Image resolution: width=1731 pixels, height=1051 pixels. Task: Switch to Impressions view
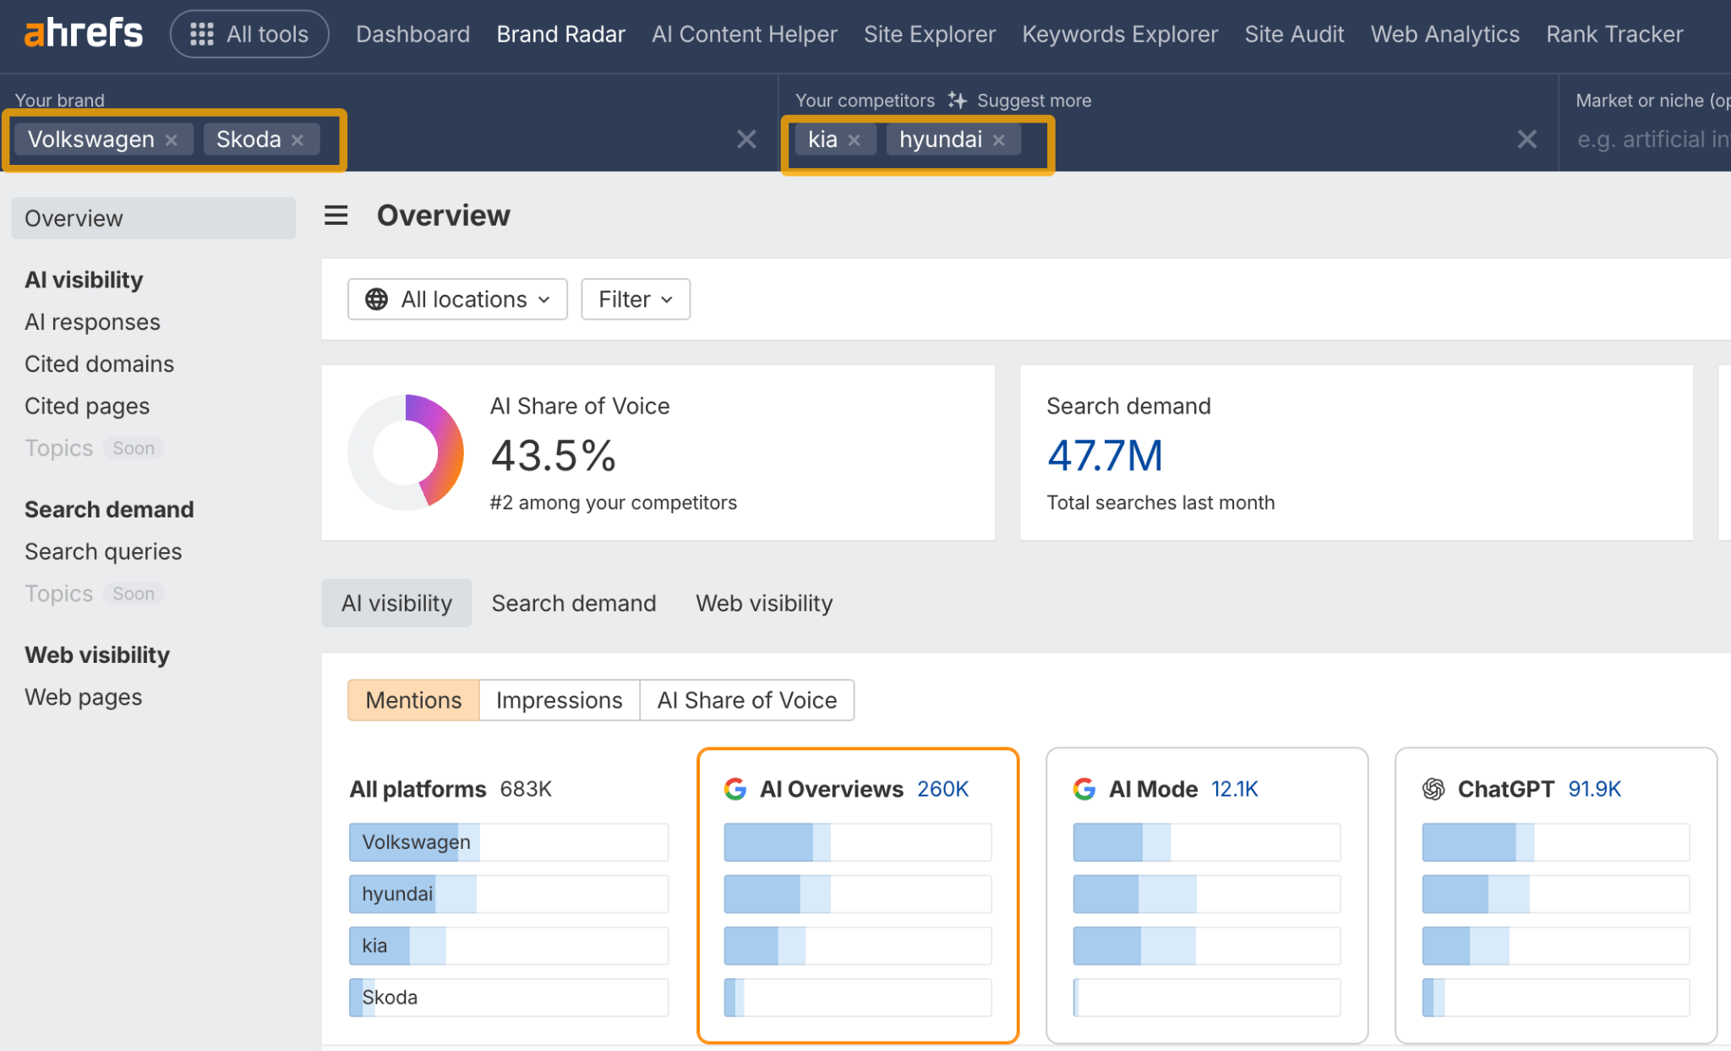pos(559,699)
